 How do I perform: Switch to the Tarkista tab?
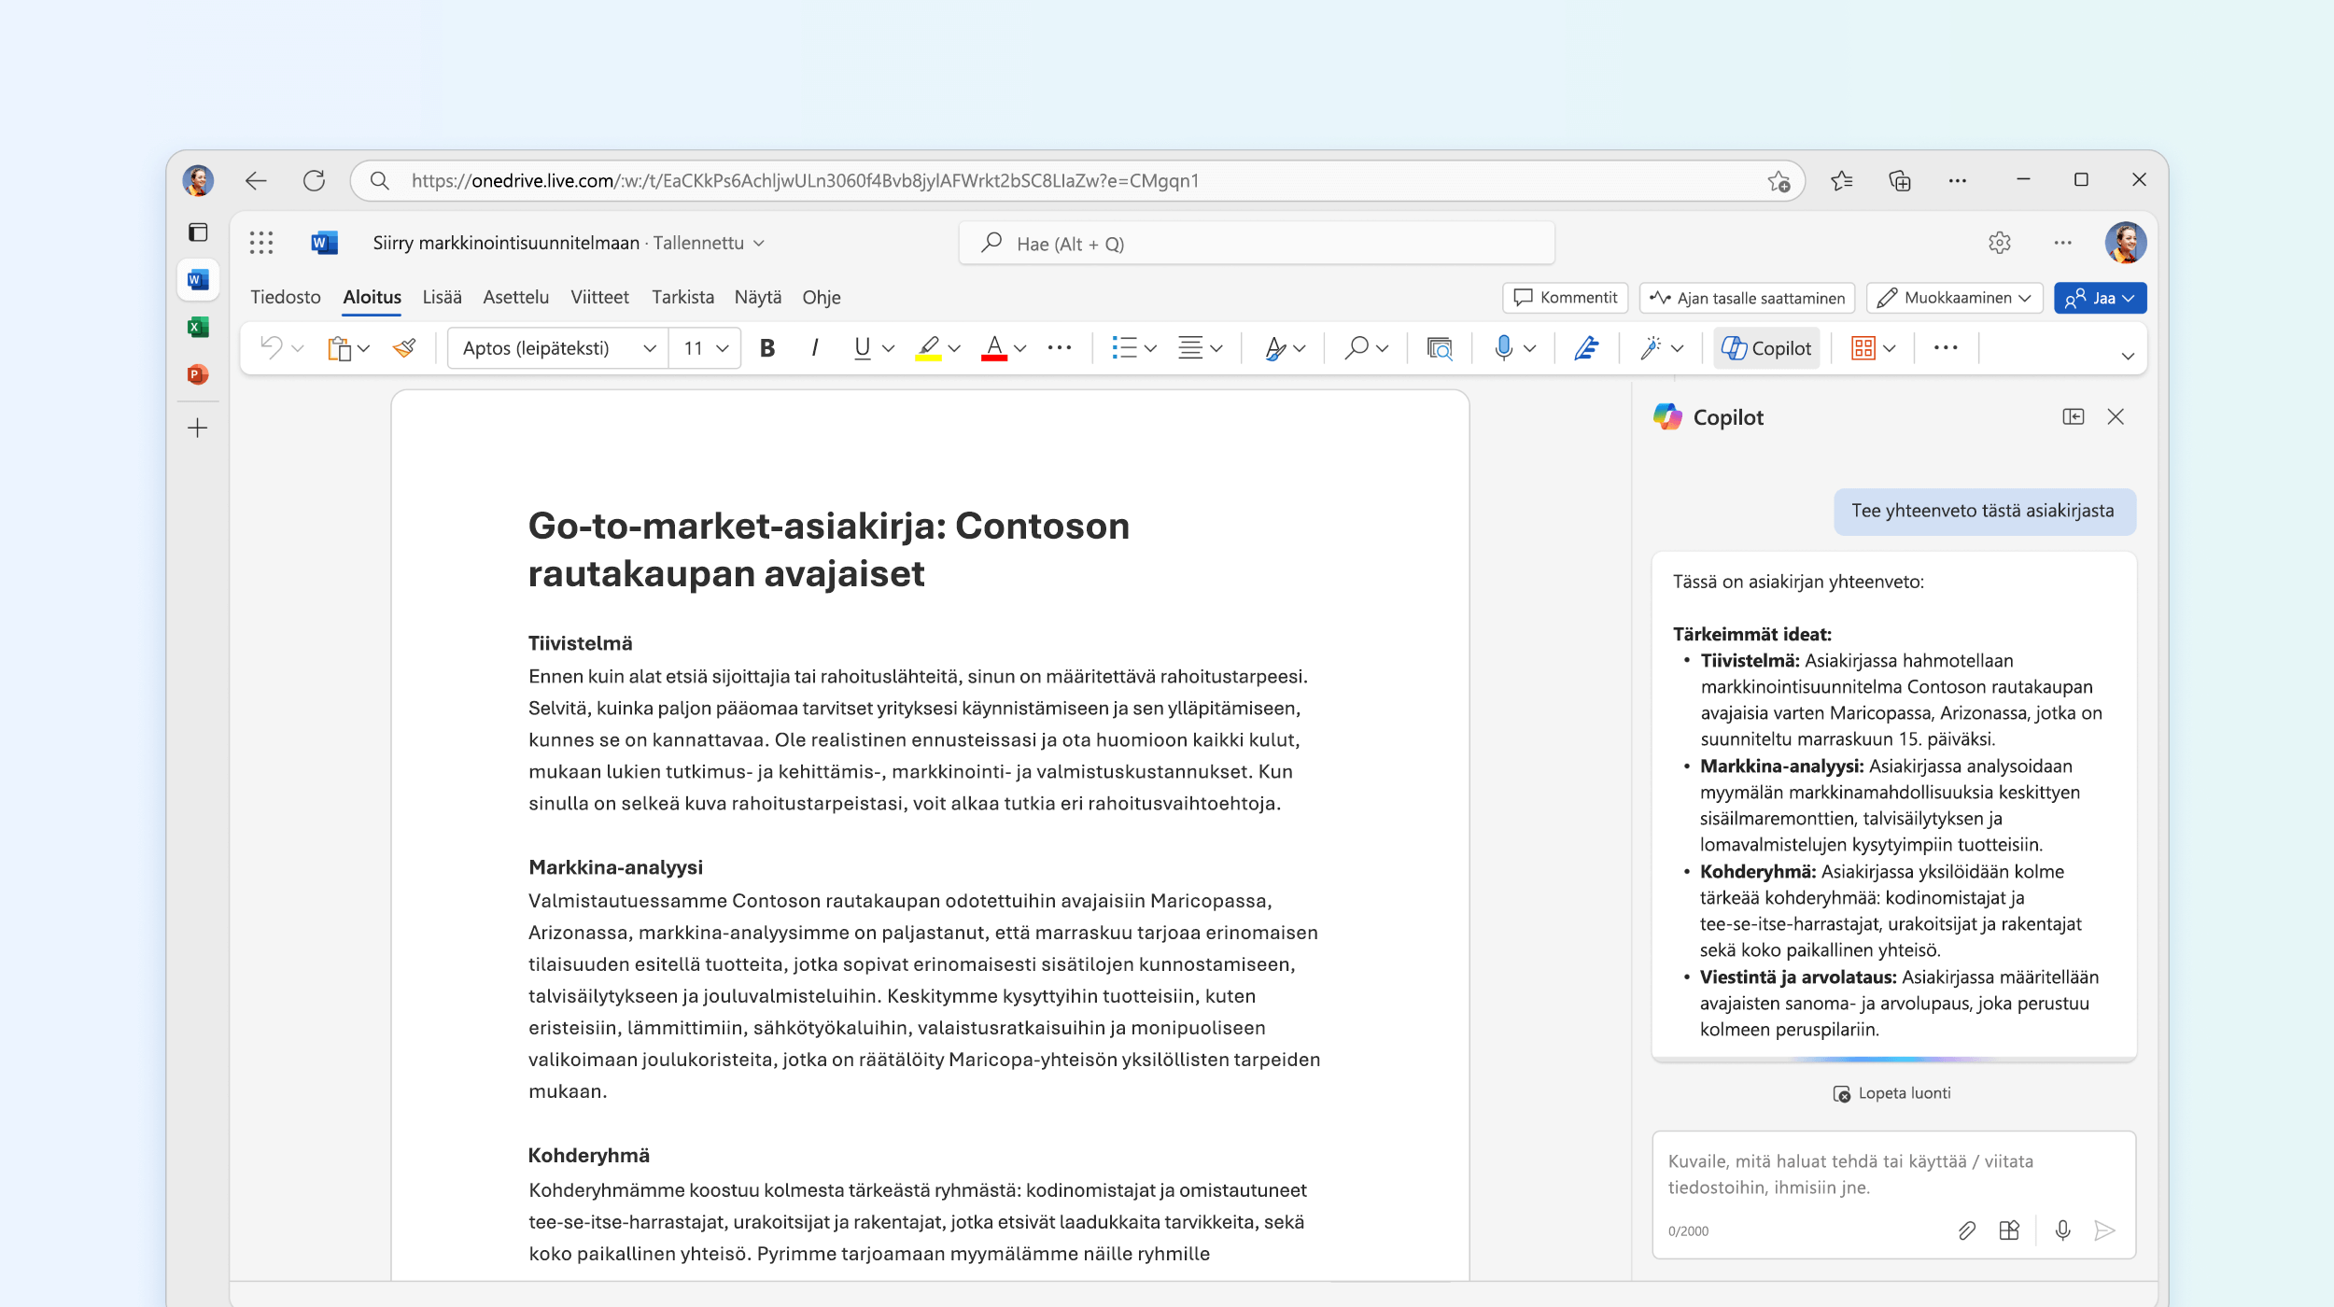coord(682,297)
